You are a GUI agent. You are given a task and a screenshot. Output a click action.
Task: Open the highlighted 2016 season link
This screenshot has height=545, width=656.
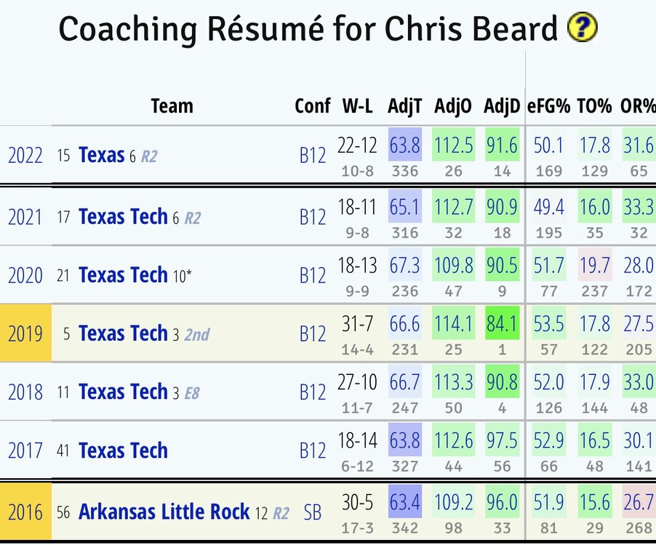pyautogui.click(x=25, y=512)
